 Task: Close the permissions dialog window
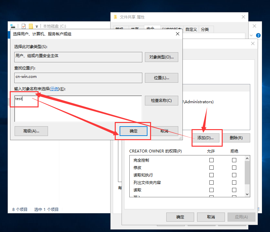coord(252,43)
